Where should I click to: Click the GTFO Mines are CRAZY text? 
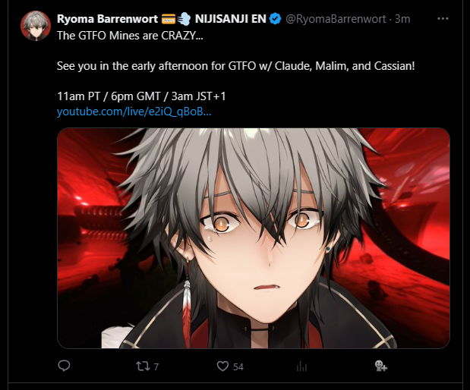[130, 36]
